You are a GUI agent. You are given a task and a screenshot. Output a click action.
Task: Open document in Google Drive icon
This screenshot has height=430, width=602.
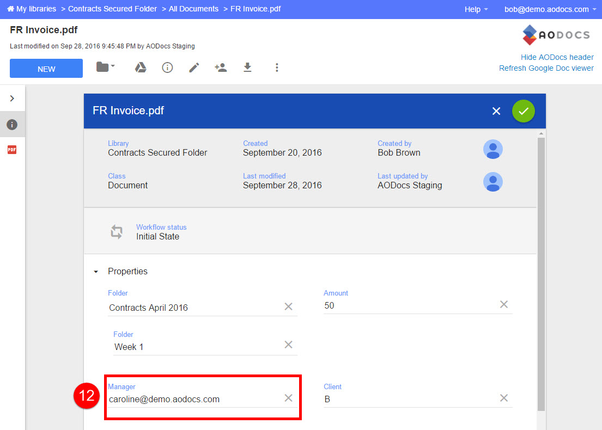coord(141,67)
